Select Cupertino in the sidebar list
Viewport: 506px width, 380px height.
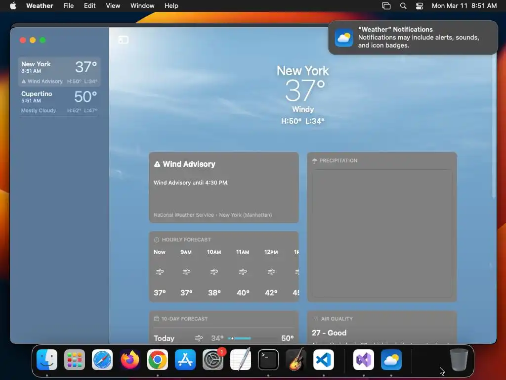pyautogui.click(x=59, y=101)
